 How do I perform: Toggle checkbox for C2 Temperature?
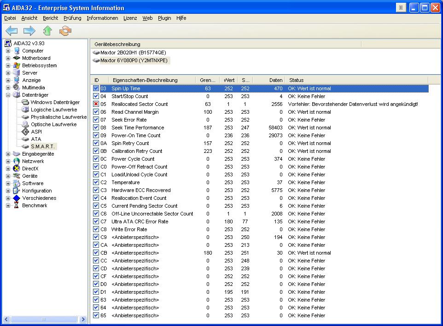click(96, 182)
